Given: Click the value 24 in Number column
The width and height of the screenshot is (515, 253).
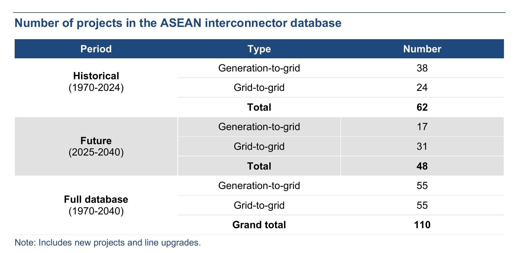Looking at the screenshot, I should pyautogui.click(x=422, y=88).
